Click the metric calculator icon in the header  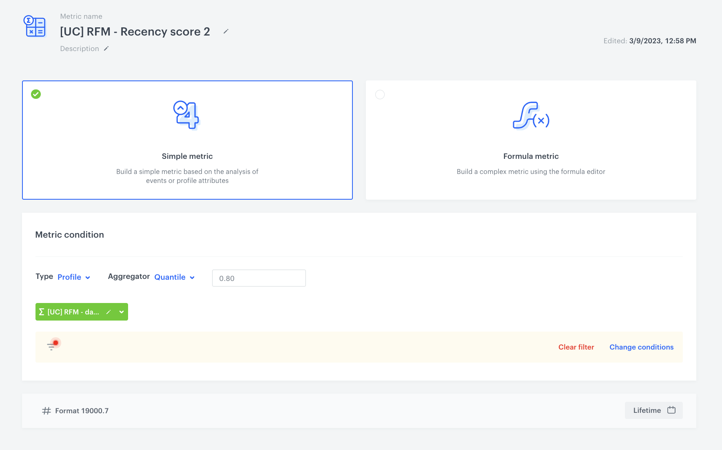(x=35, y=27)
